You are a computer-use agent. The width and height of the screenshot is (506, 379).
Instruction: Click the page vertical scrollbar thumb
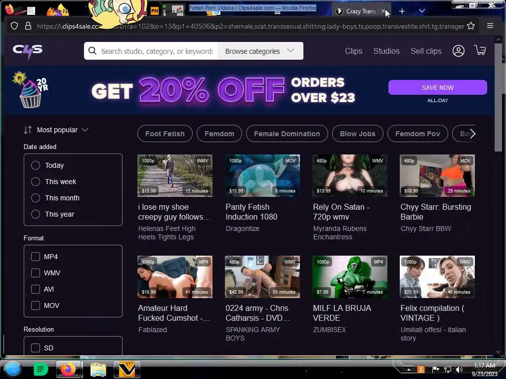coord(498,97)
